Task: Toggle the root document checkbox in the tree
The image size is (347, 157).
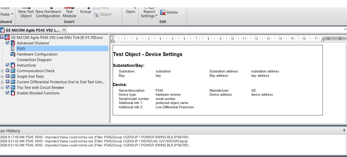Action: click(x=2, y=37)
